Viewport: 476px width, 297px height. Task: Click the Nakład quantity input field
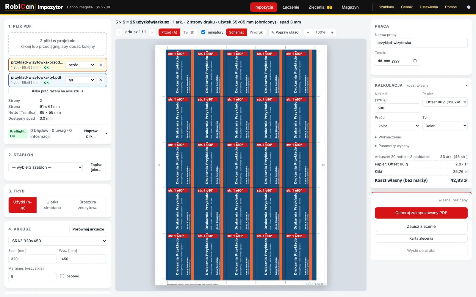[x=397, y=108]
